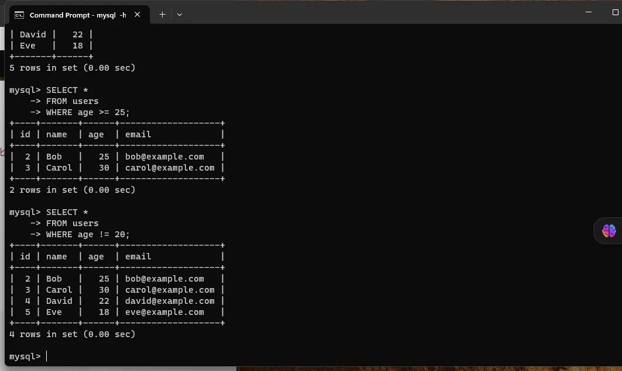The height and width of the screenshot is (371, 622).
Task: Maximize the terminal window
Action: coord(615,12)
